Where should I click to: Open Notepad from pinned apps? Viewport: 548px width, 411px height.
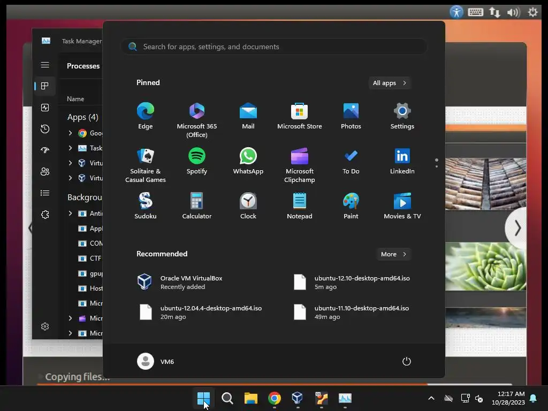click(300, 206)
